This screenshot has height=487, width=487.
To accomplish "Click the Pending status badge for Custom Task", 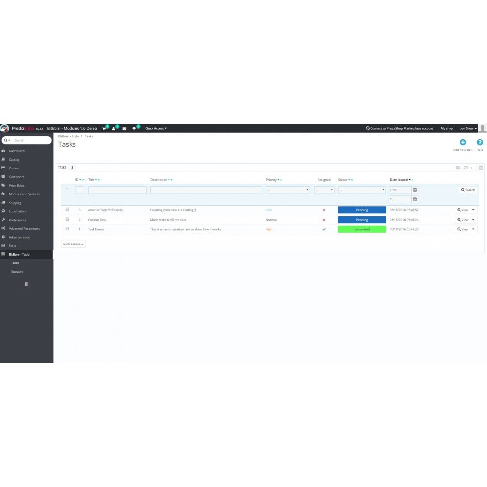I will click(x=362, y=220).
